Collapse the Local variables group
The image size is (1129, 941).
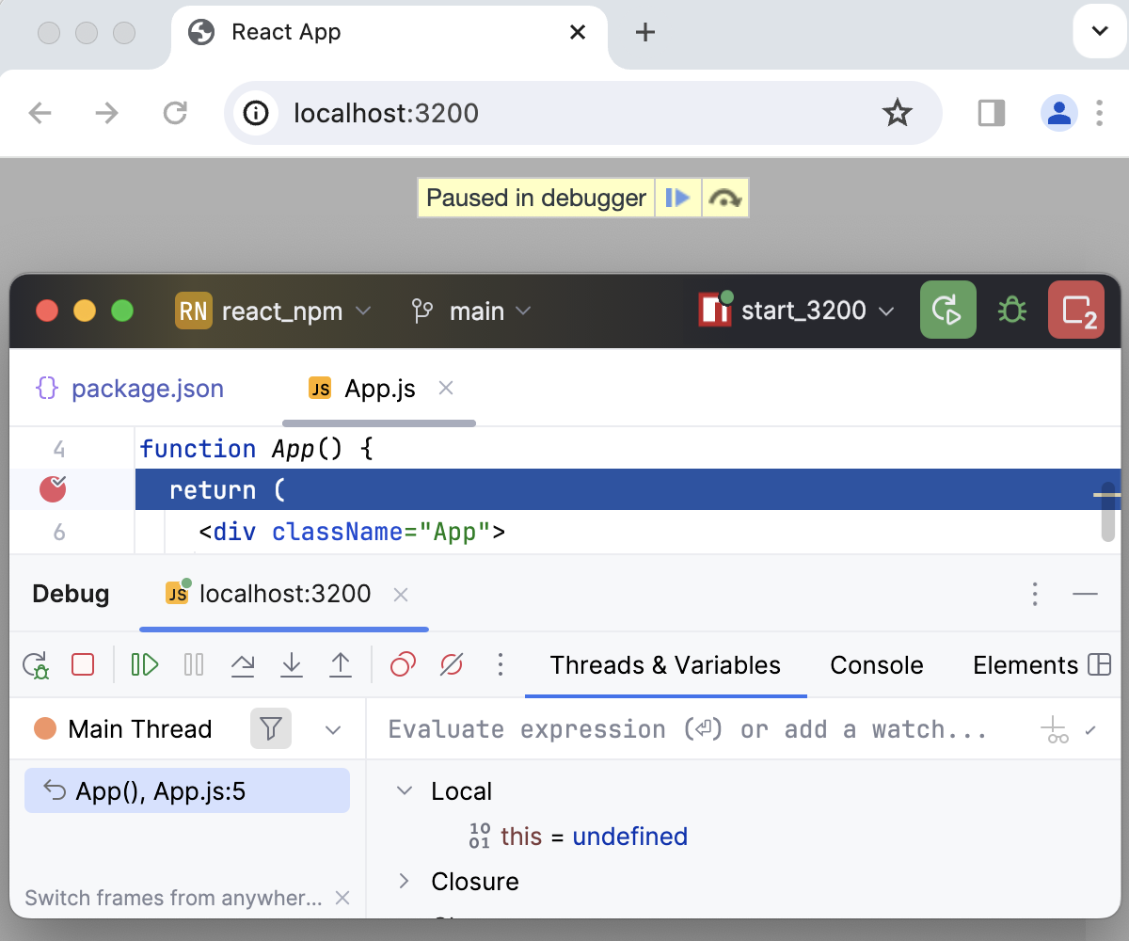[404, 790]
